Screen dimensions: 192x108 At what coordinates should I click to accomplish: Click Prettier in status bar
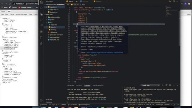tap(168, 105)
